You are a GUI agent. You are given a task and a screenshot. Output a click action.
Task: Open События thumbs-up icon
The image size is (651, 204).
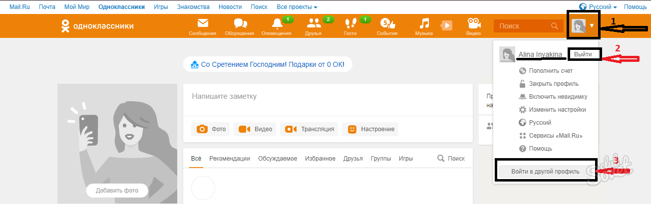(x=387, y=23)
